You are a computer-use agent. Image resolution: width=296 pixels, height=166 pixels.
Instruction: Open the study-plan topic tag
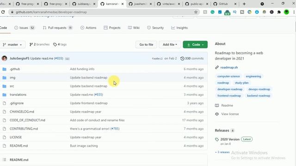point(241,83)
